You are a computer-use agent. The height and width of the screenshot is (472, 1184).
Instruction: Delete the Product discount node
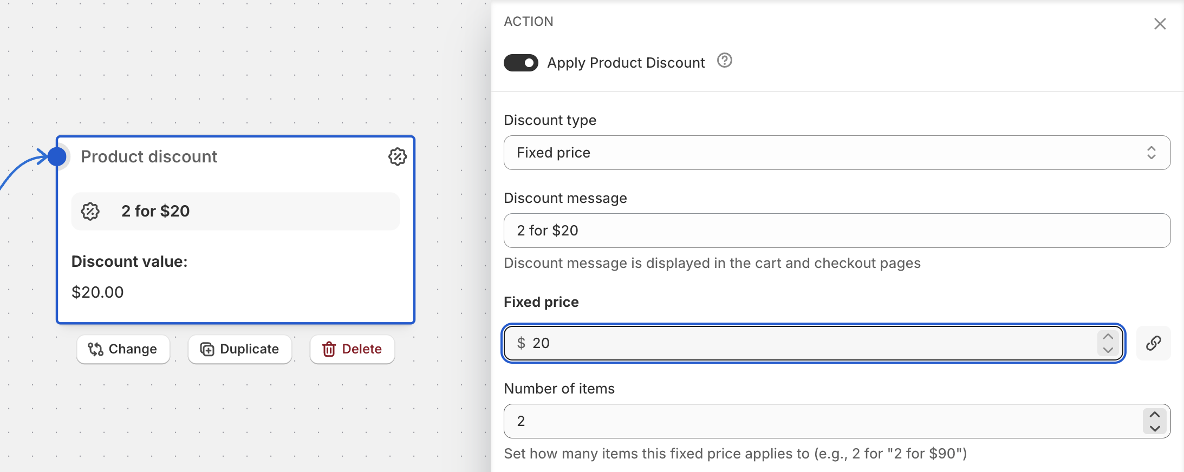[x=352, y=349]
